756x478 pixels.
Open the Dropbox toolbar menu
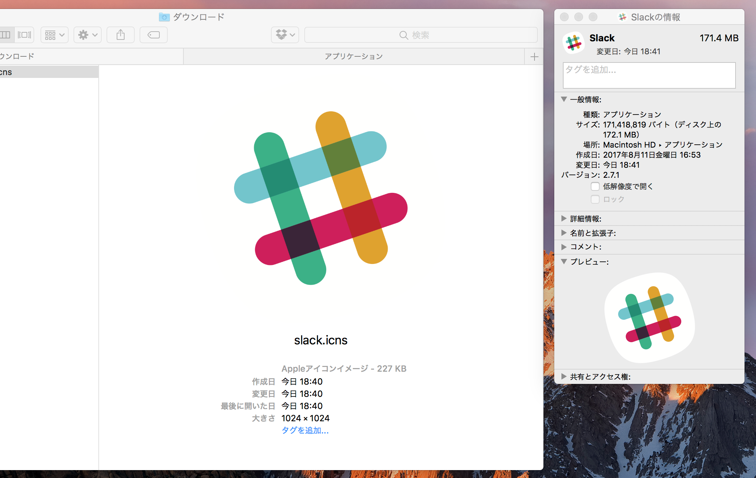285,35
